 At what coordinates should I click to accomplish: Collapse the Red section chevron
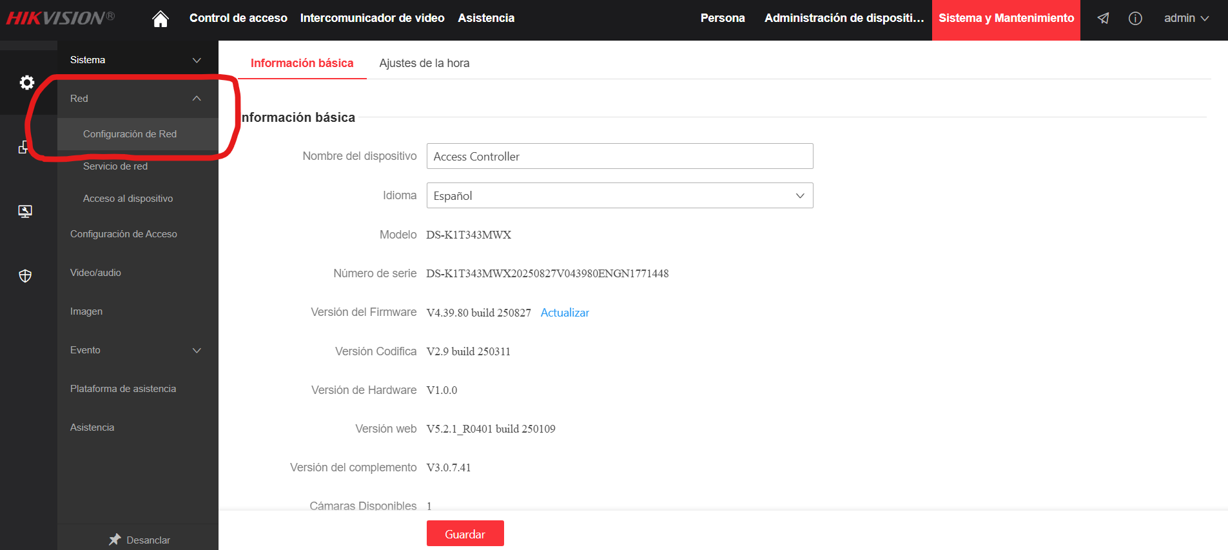point(197,99)
